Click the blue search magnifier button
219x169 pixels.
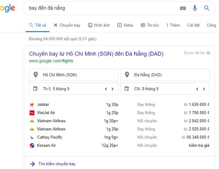point(207,8)
